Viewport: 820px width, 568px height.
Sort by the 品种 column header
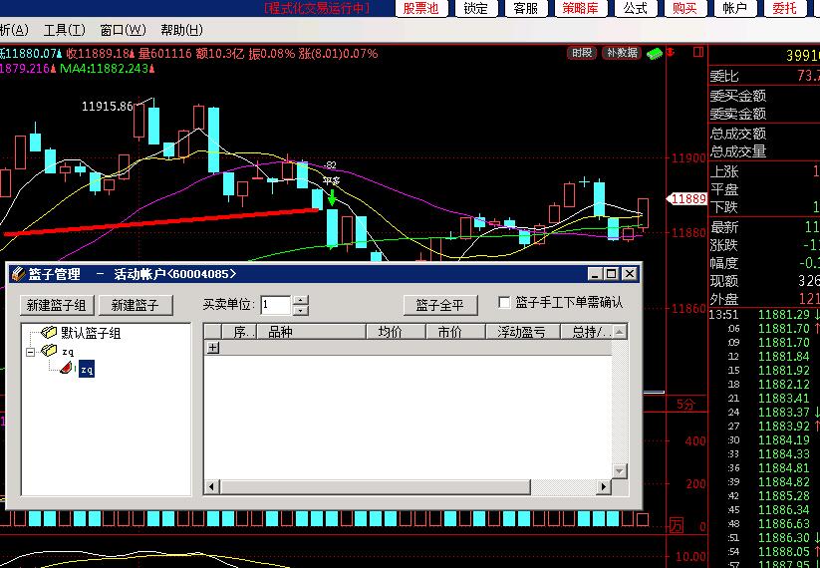[x=311, y=332]
